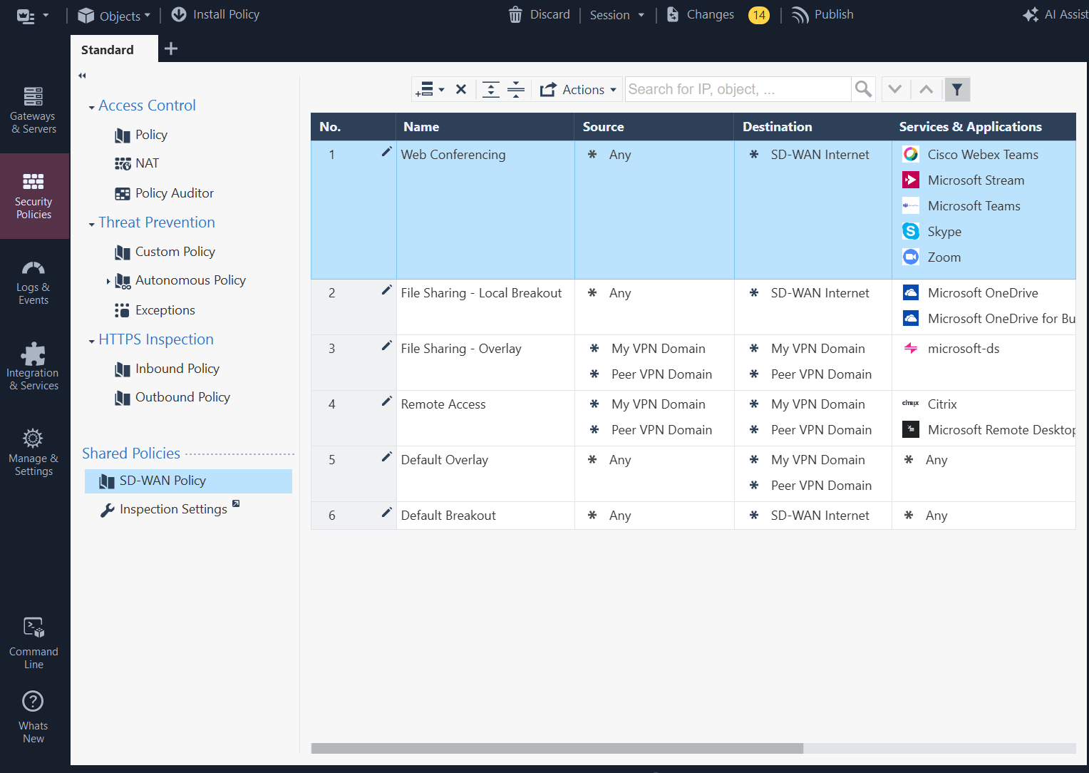The width and height of the screenshot is (1089, 773).
Task: Collapse the Threat Prevention section
Action: click(x=91, y=224)
